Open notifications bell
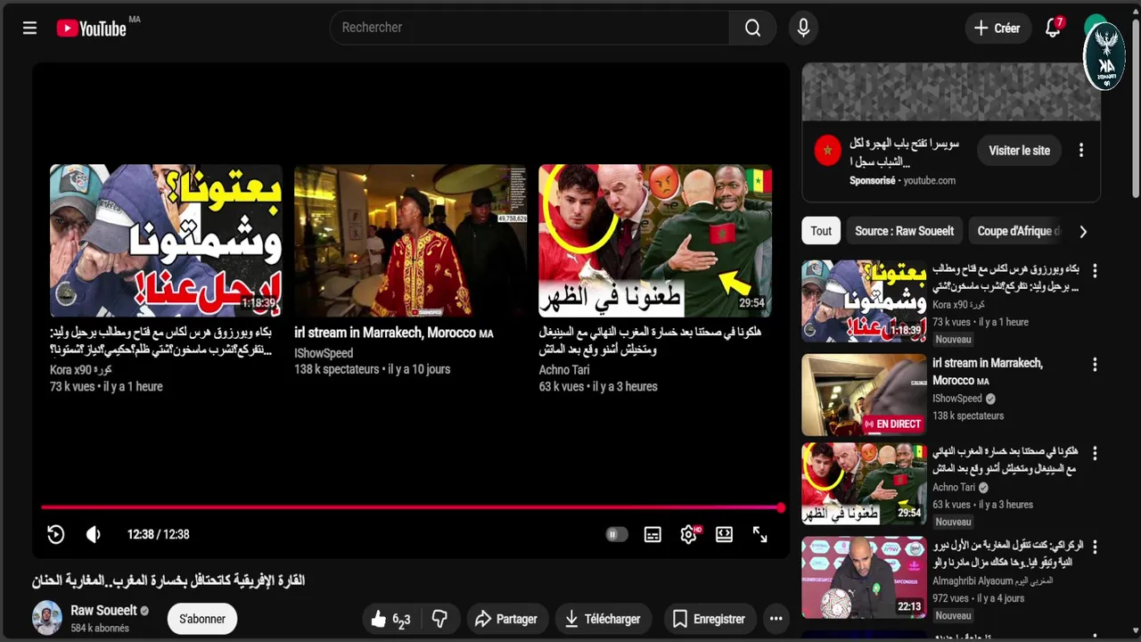 [1053, 28]
